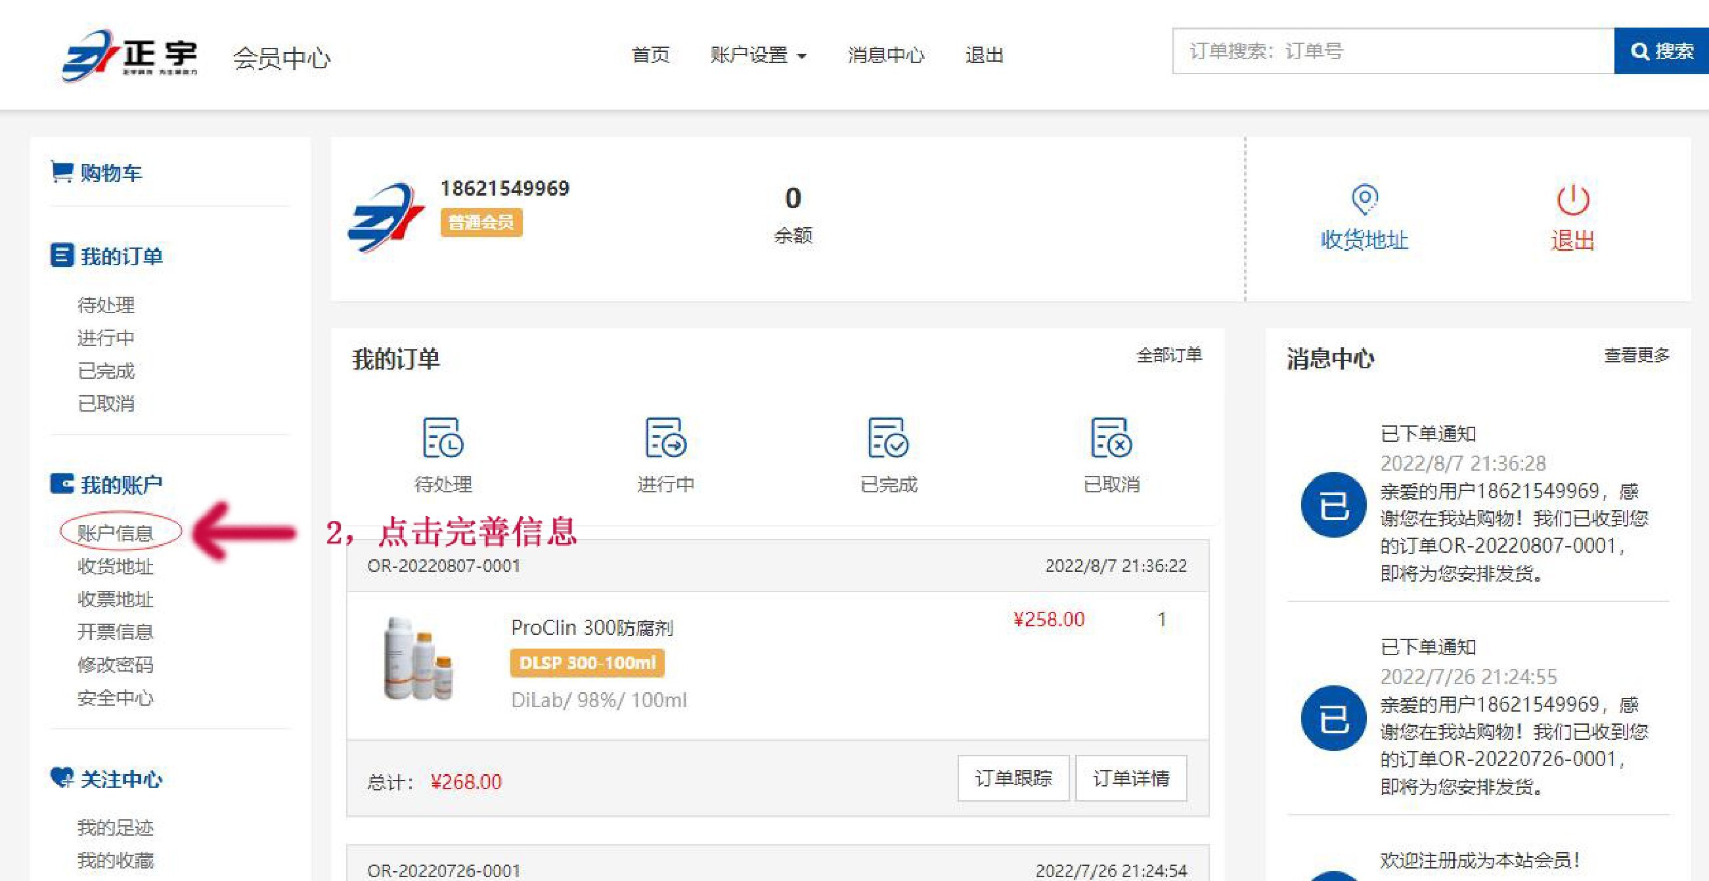Click the DiLab/ 98%/ 100ml specification text
Screen dimensions: 1709x881
pos(599,700)
